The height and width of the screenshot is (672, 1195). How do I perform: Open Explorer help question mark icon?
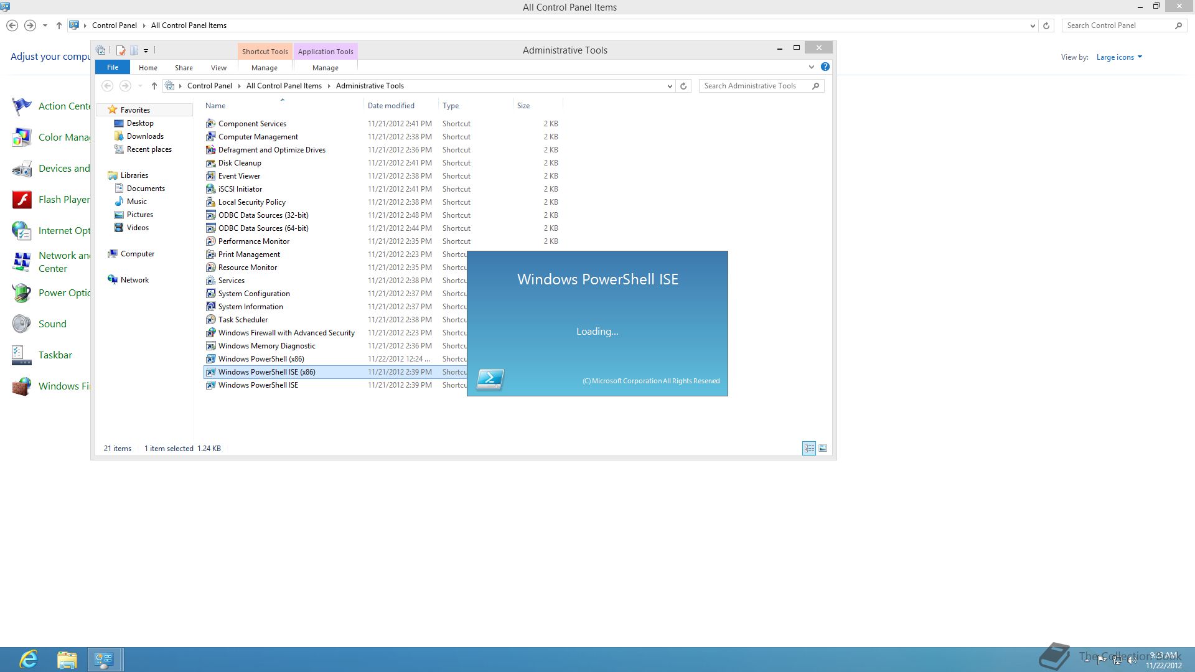(825, 67)
